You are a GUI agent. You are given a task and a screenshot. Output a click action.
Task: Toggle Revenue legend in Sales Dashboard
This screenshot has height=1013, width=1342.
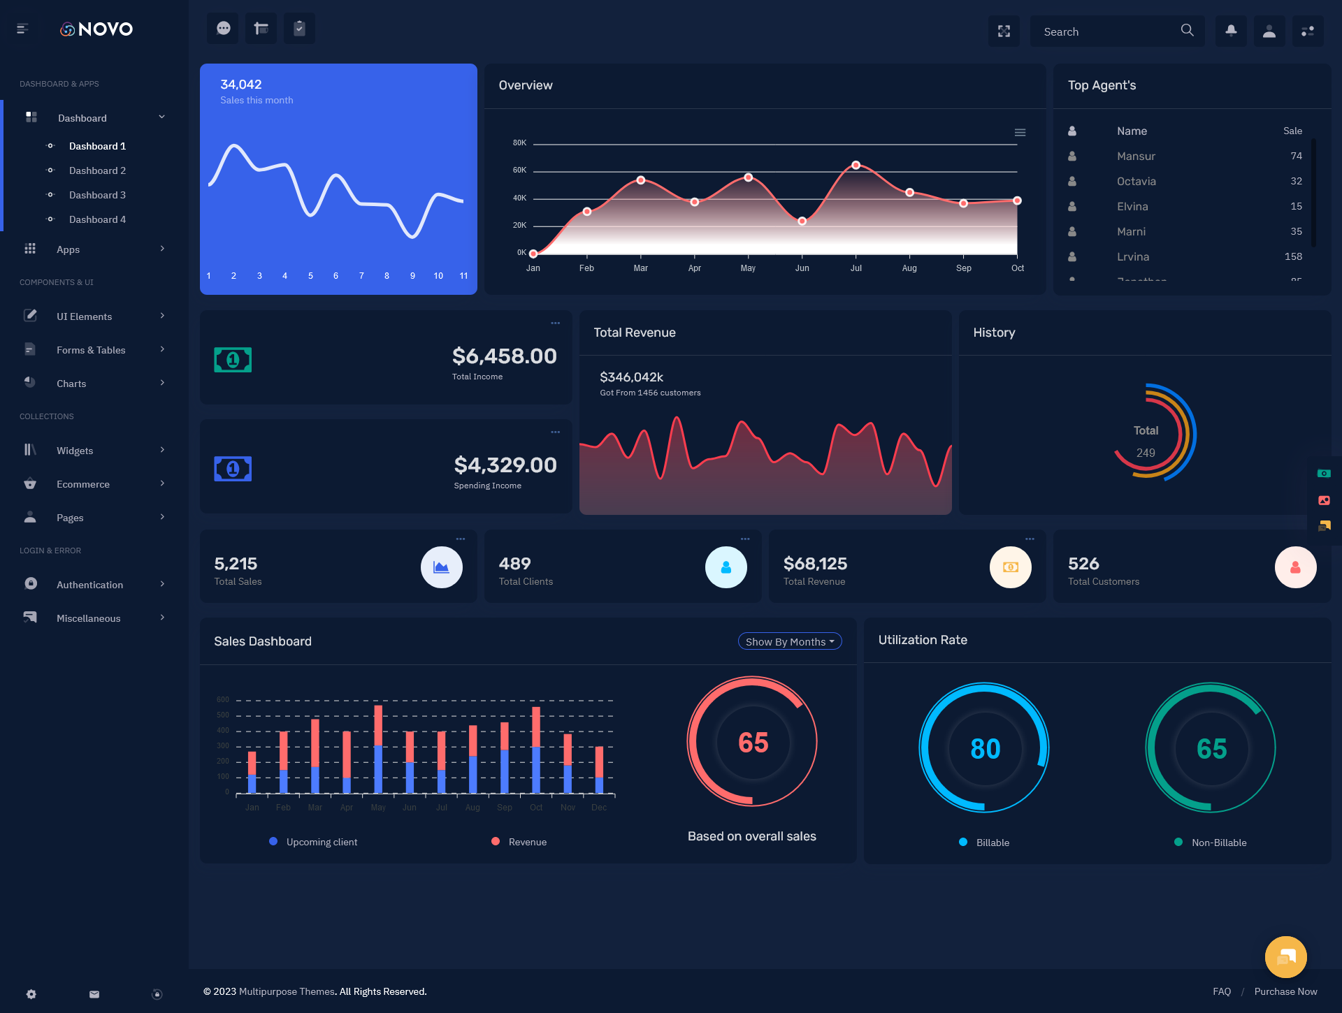[x=519, y=842]
